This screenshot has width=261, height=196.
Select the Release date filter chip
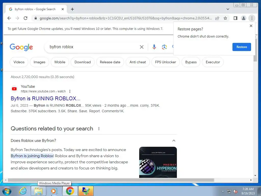(110, 62)
